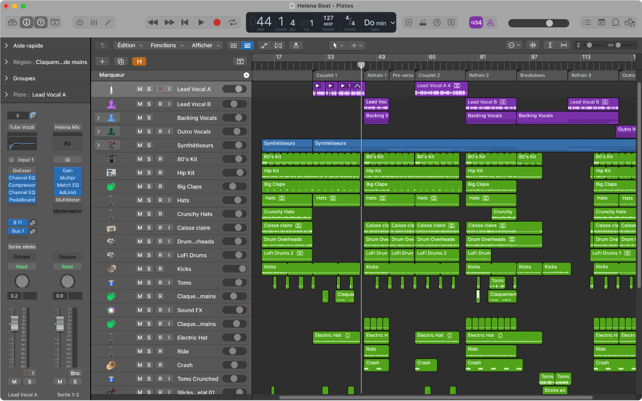The height and width of the screenshot is (401, 642).
Task: Click the Read automation button
Action: point(22,266)
